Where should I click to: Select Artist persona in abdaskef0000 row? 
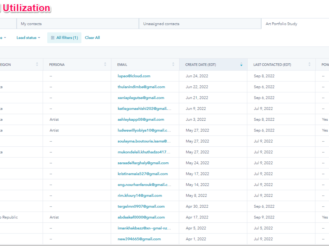coord(54,217)
